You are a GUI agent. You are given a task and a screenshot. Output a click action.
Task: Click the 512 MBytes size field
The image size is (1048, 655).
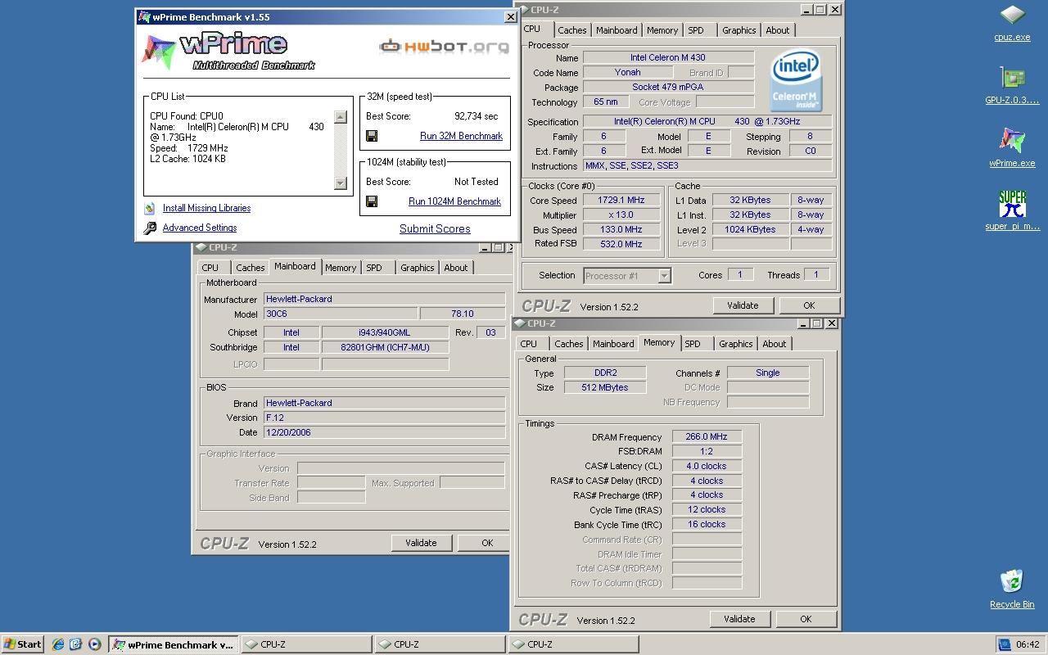[x=605, y=387]
